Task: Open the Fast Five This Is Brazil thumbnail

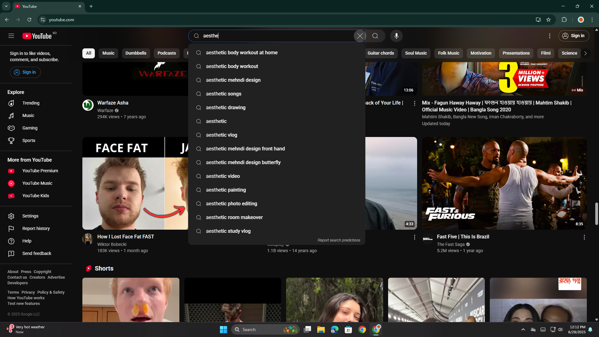Action: pyautogui.click(x=504, y=183)
